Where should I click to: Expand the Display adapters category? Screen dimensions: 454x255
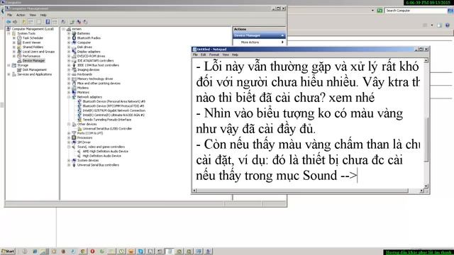69,52
